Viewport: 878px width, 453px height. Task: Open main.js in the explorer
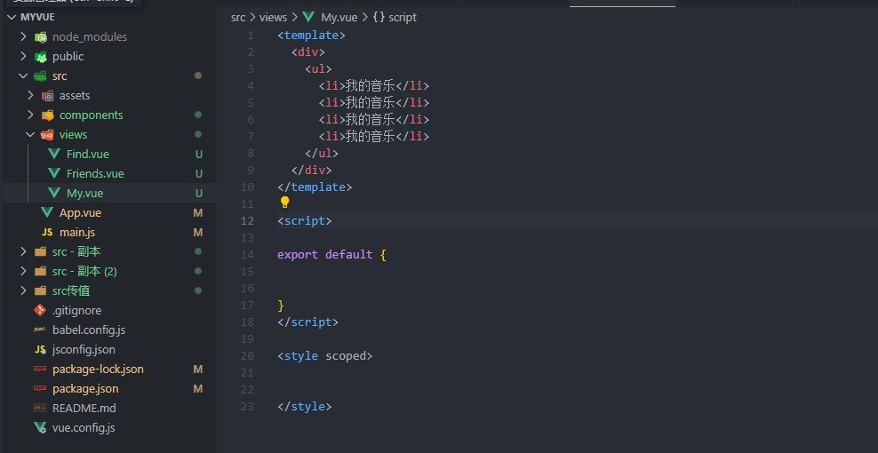(76, 233)
